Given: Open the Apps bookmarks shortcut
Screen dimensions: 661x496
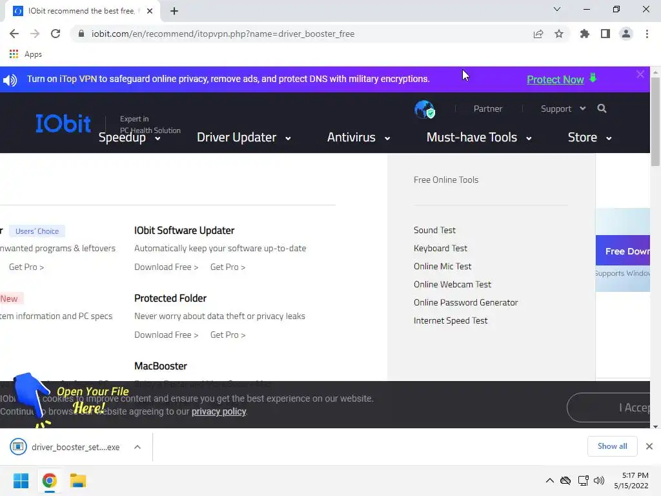Looking at the screenshot, I should (x=25, y=54).
